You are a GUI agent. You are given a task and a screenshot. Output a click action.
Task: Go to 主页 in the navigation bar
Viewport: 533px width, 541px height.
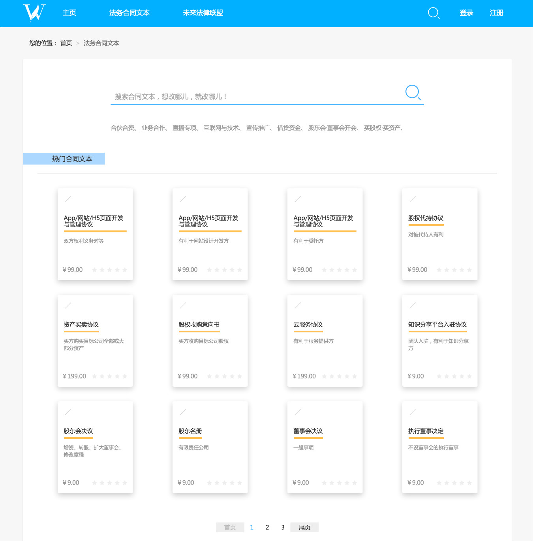click(69, 13)
